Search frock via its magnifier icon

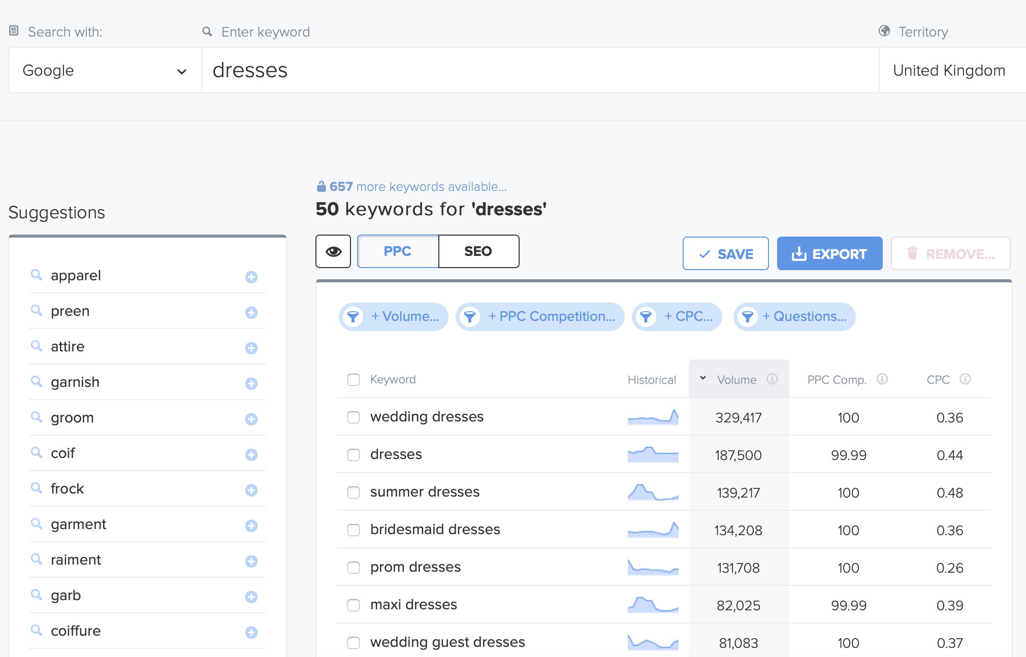coord(37,488)
